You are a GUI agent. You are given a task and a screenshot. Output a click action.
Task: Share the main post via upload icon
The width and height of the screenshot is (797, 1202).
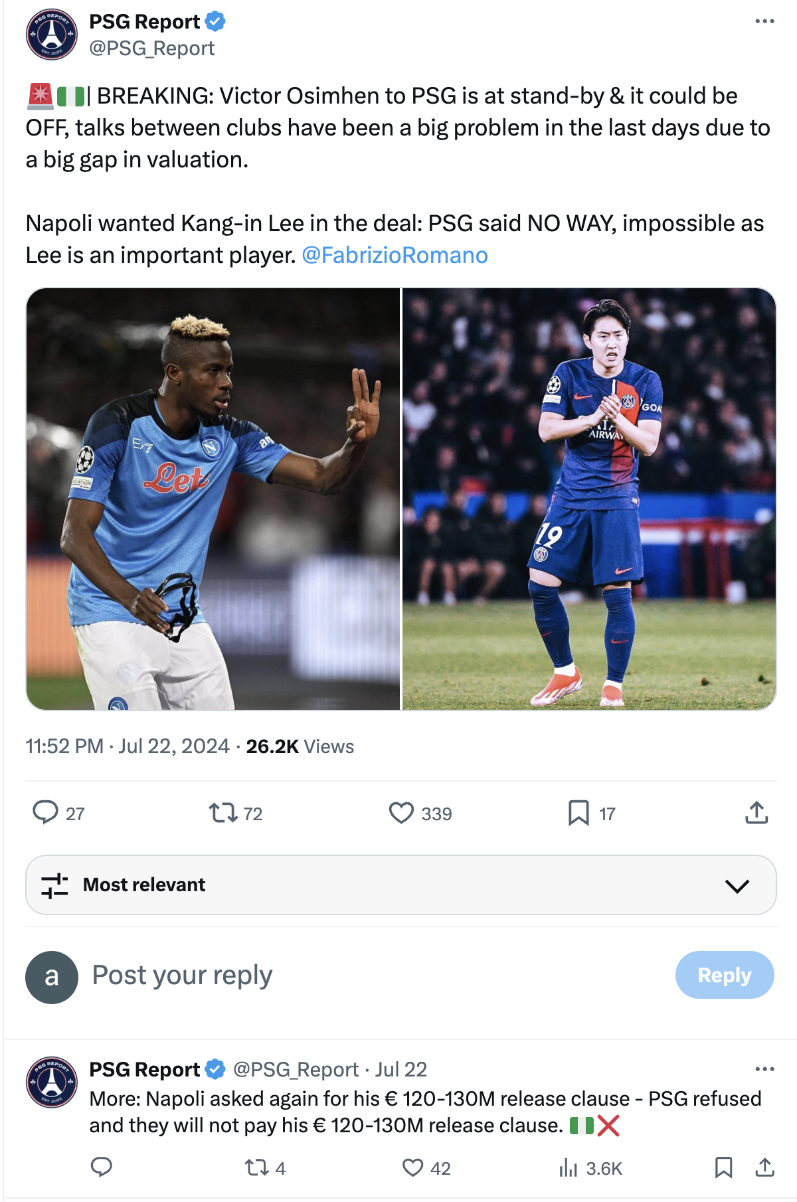[756, 812]
